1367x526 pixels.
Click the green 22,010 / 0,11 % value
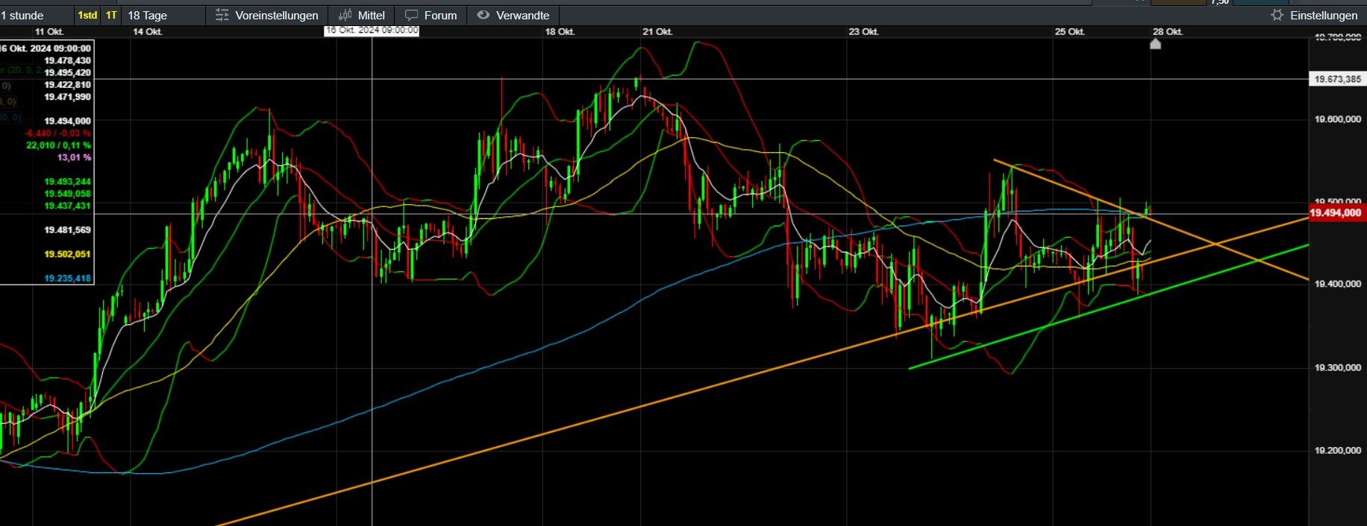[x=58, y=145]
